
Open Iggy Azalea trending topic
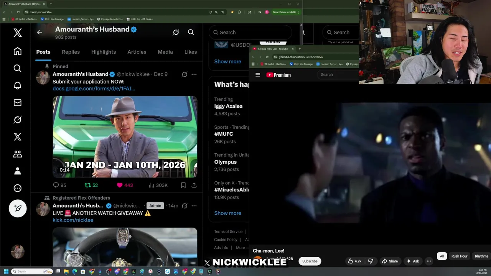tap(228, 106)
